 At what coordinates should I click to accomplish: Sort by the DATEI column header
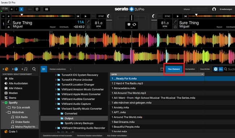[x=157, y=74]
